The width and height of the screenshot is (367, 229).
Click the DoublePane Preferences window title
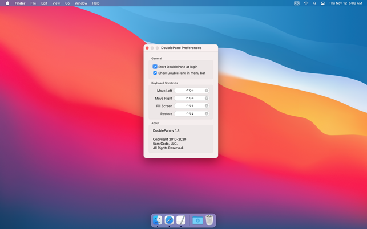[x=181, y=48]
